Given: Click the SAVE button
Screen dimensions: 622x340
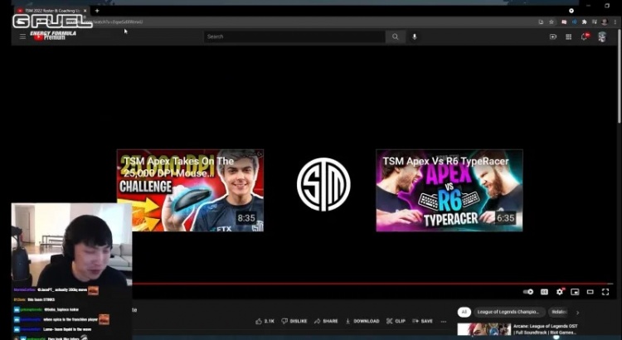Looking at the screenshot, I should click(423, 322).
